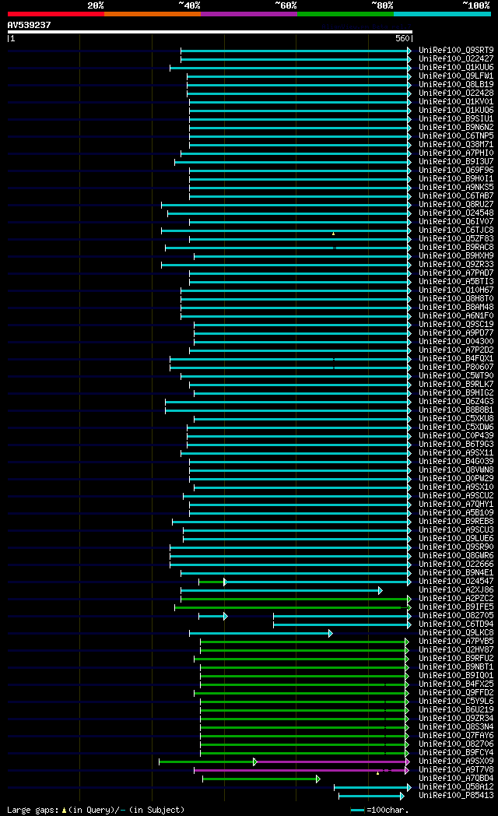Screen dimensions: 498x816
Task: Click the purple alignment bar for A9T7V8
Action: (x=301, y=770)
